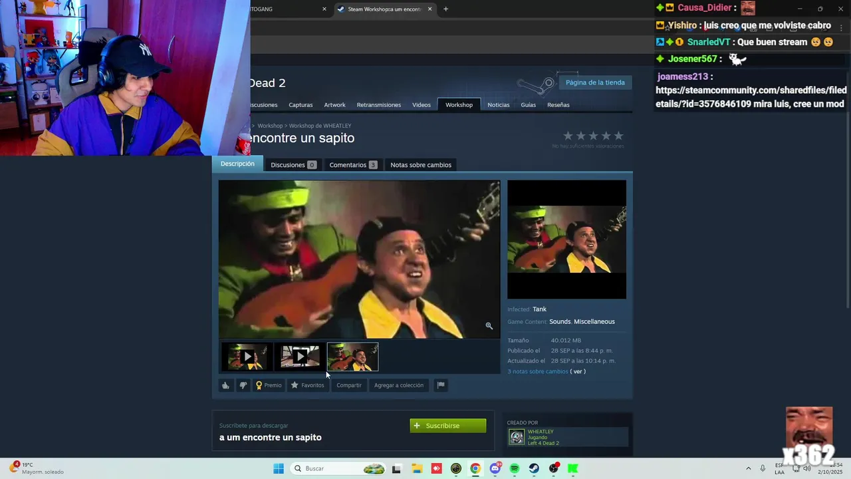The width and height of the screenshot is (851, 479).
Task: Click the "40.012 MB" size value
Action: click(x=566, y=341)
